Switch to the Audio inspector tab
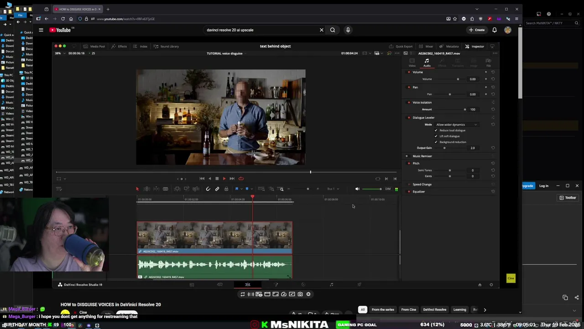 click(427, 63)
